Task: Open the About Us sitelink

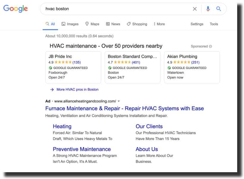Action: pos(147,149)
